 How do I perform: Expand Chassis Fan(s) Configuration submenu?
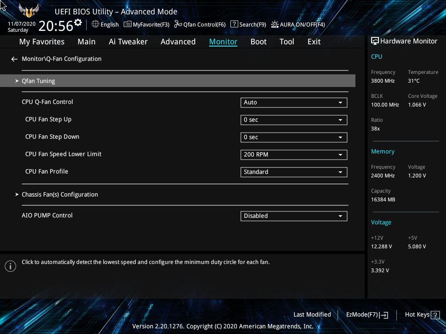click(x=60, y=194)
